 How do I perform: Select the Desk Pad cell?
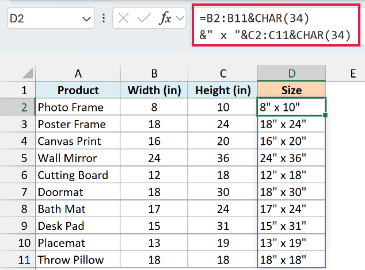[x=78, y=226]
